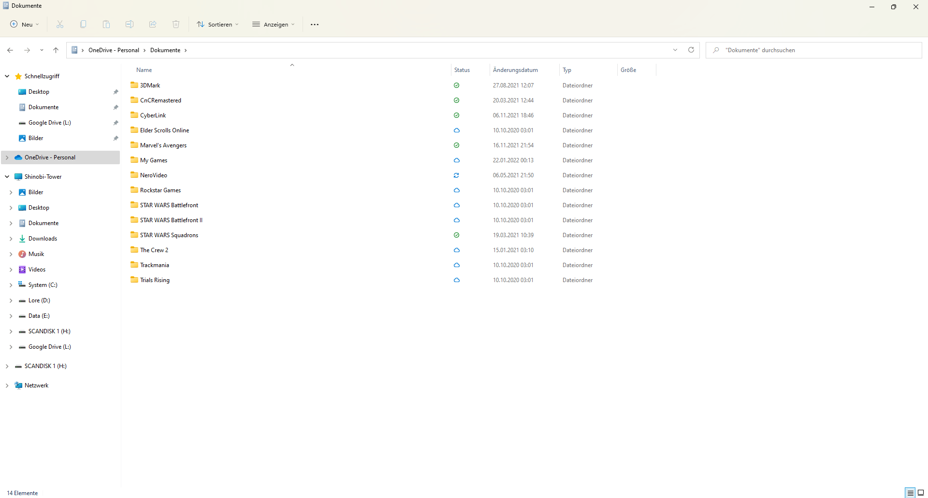
Task: Click the pin icon next to Desktop in Schnellzugriff
Action: 116,92
